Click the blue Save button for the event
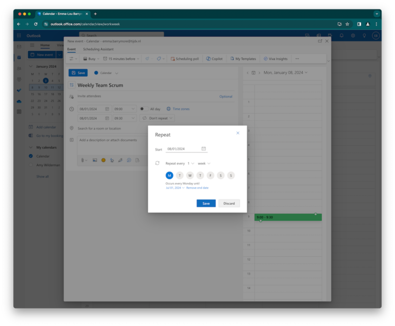This screenshot has width=395, height=326. pyautogui.click(x=78, y=73)
